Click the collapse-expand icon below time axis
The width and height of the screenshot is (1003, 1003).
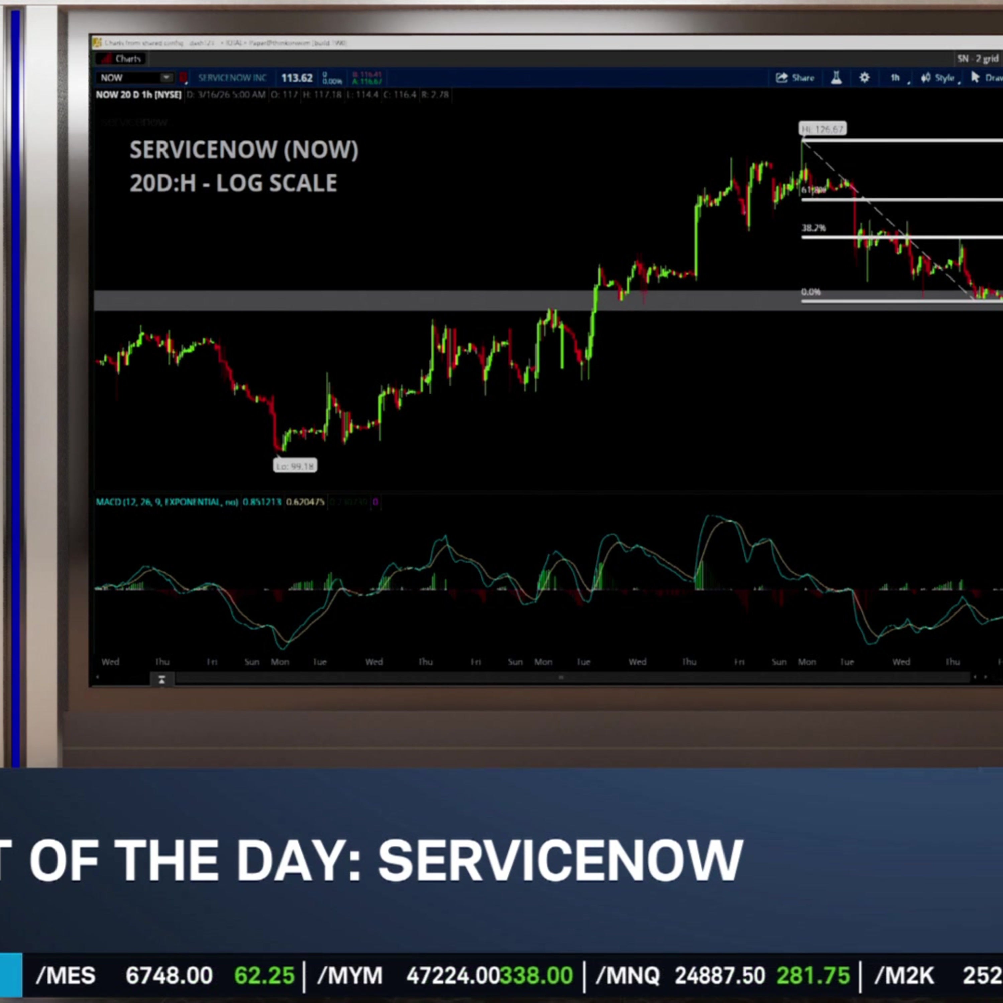coord(161,680)
